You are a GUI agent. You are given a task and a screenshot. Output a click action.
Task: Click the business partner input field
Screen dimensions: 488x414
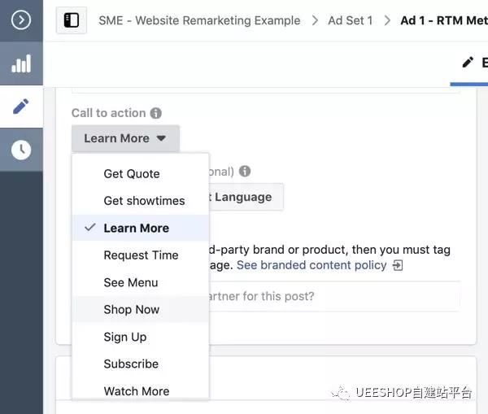pos(333,296)
